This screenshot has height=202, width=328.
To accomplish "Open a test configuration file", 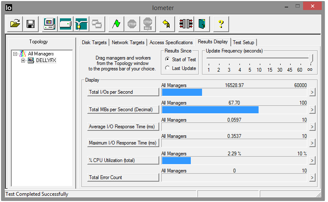I will pyautogui.click(x=15, y=24).
